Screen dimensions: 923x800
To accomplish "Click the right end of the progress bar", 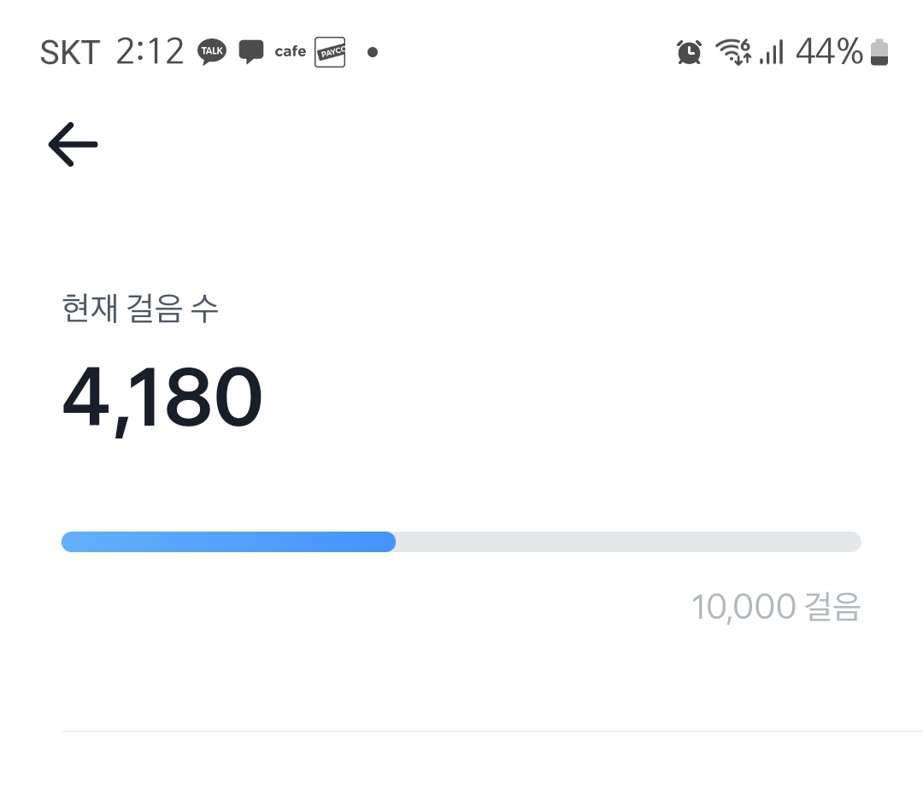I will 855,542.
